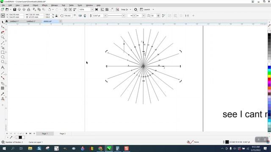The width and height of the screenshot is (271, 152).
Task: Click the Export icon
Action: 70,9
